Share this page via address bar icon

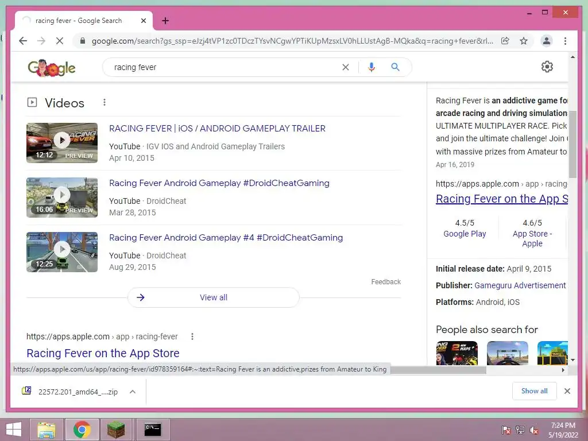click(505, 41)
